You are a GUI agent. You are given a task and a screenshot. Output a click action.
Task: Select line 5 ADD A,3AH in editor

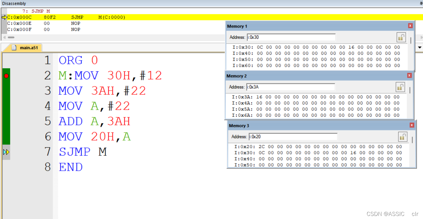tap(94, 121)
